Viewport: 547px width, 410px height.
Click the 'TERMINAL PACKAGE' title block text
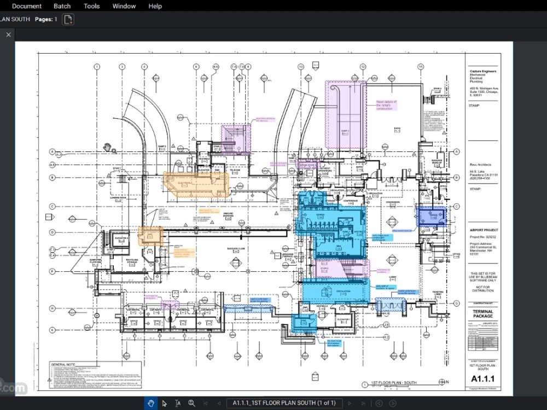483,314
